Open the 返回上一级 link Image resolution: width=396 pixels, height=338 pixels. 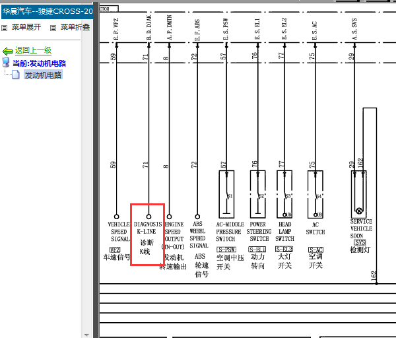pyautogui.click(x=33, y=51)
